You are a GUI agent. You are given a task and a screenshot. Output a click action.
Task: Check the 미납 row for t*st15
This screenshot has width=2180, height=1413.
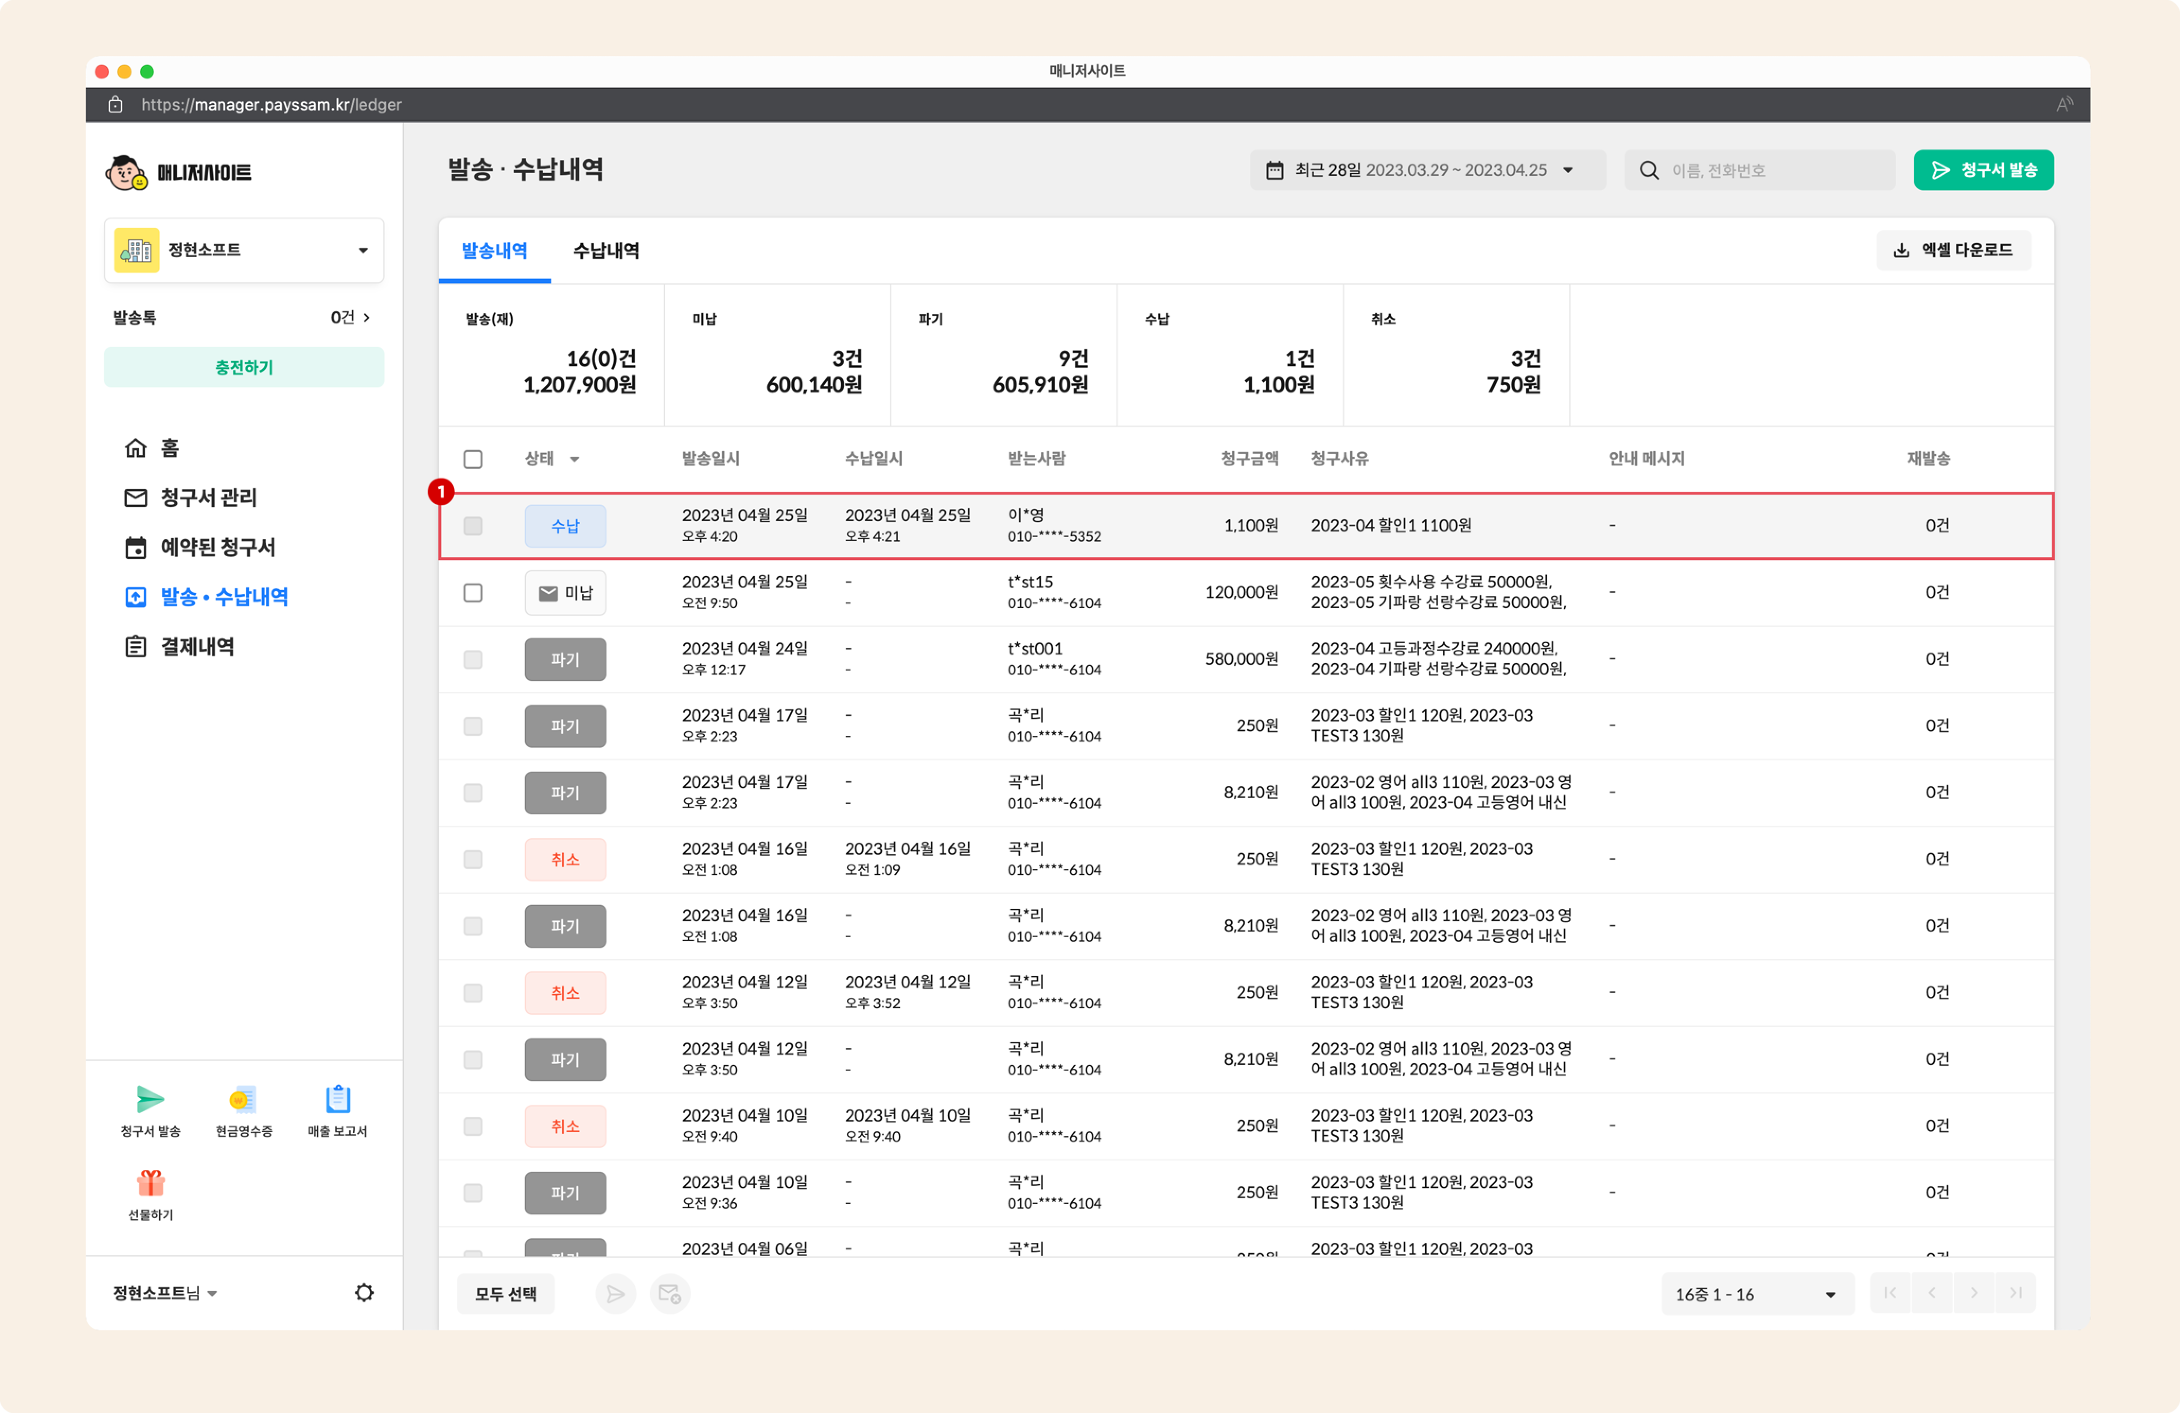(x=473, y=593)
